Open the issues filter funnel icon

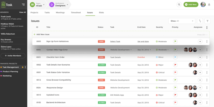click(207, 21)
